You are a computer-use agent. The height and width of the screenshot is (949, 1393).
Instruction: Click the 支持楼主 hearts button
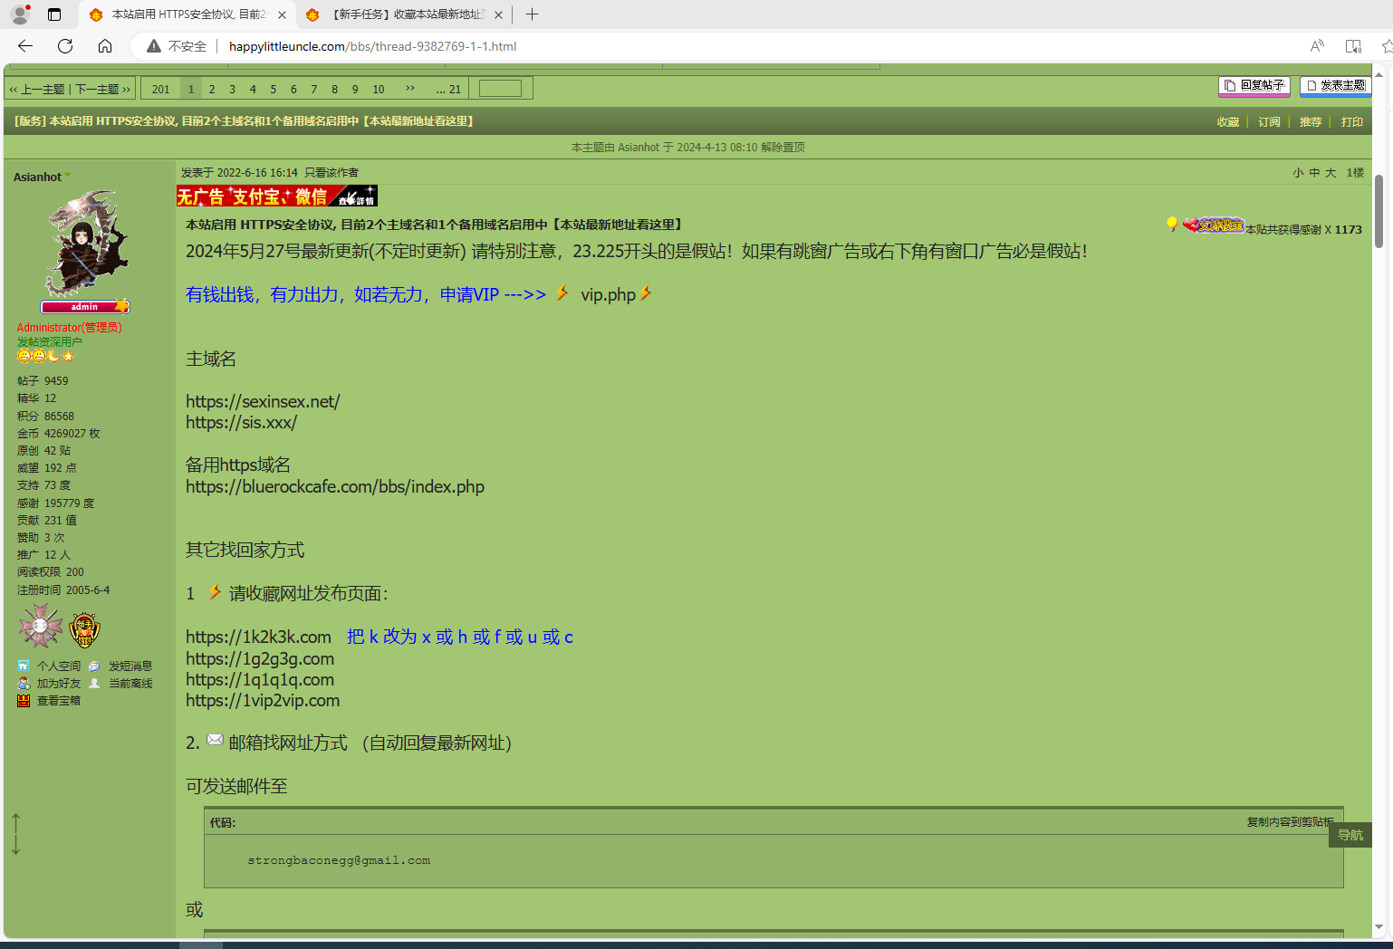(x=1214, y=225)
